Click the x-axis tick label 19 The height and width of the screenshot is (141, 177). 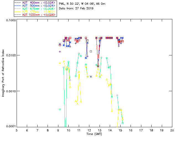(162, 130)
